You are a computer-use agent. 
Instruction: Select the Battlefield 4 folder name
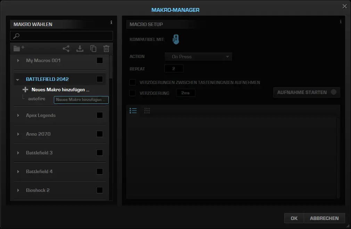pyautogui.click(x=39, y=171)
